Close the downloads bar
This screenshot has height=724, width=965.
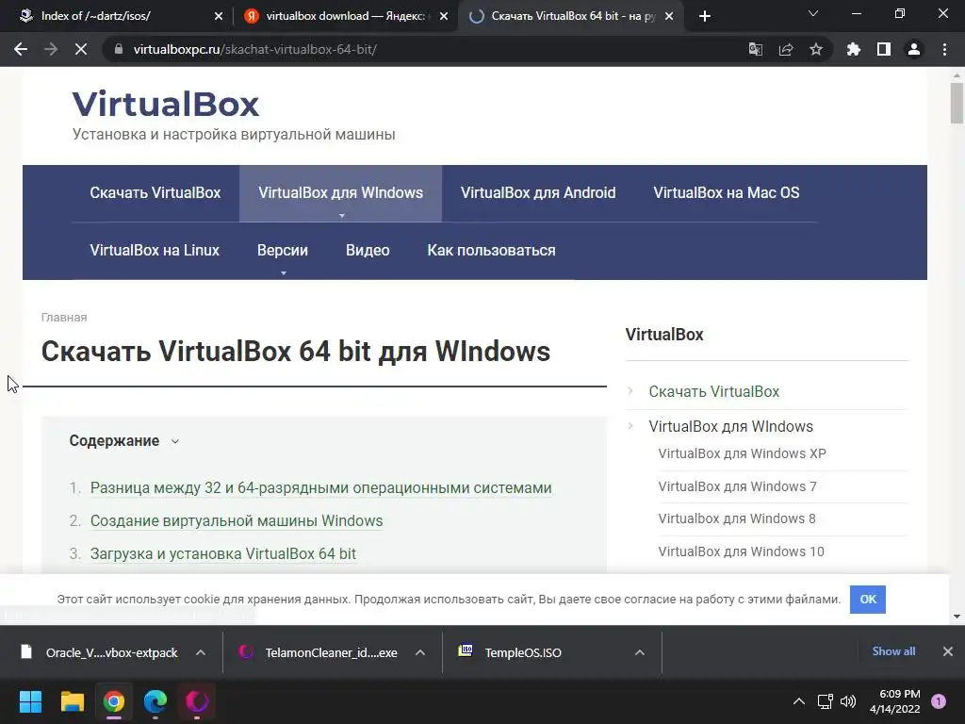tap(948, 651)
